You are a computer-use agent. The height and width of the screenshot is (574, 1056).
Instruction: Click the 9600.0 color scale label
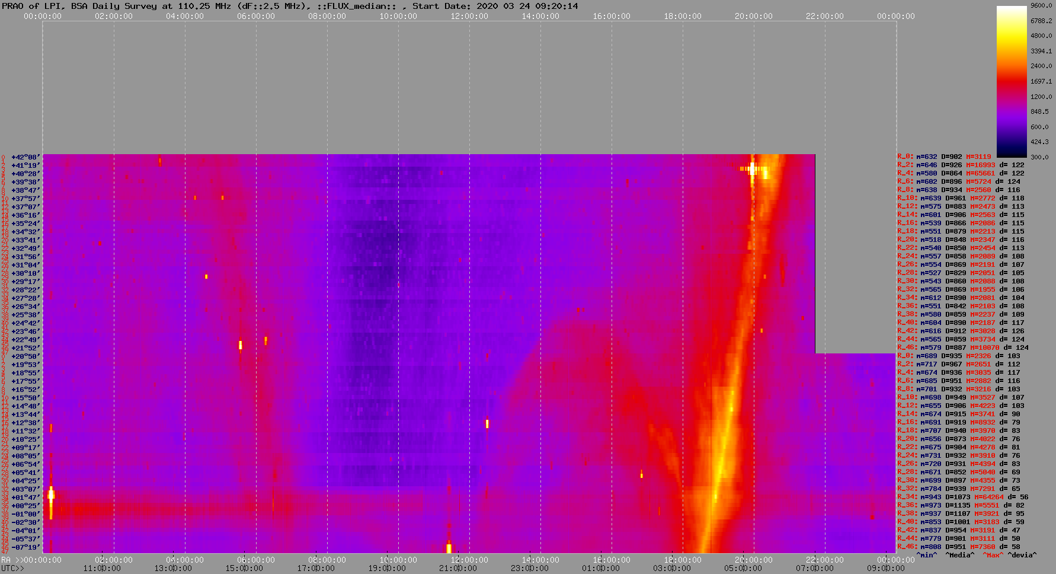point(1041,5)
